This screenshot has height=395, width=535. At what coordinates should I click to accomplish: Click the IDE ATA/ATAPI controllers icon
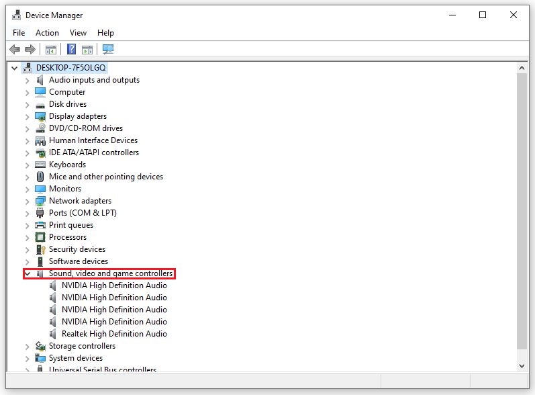40,152
